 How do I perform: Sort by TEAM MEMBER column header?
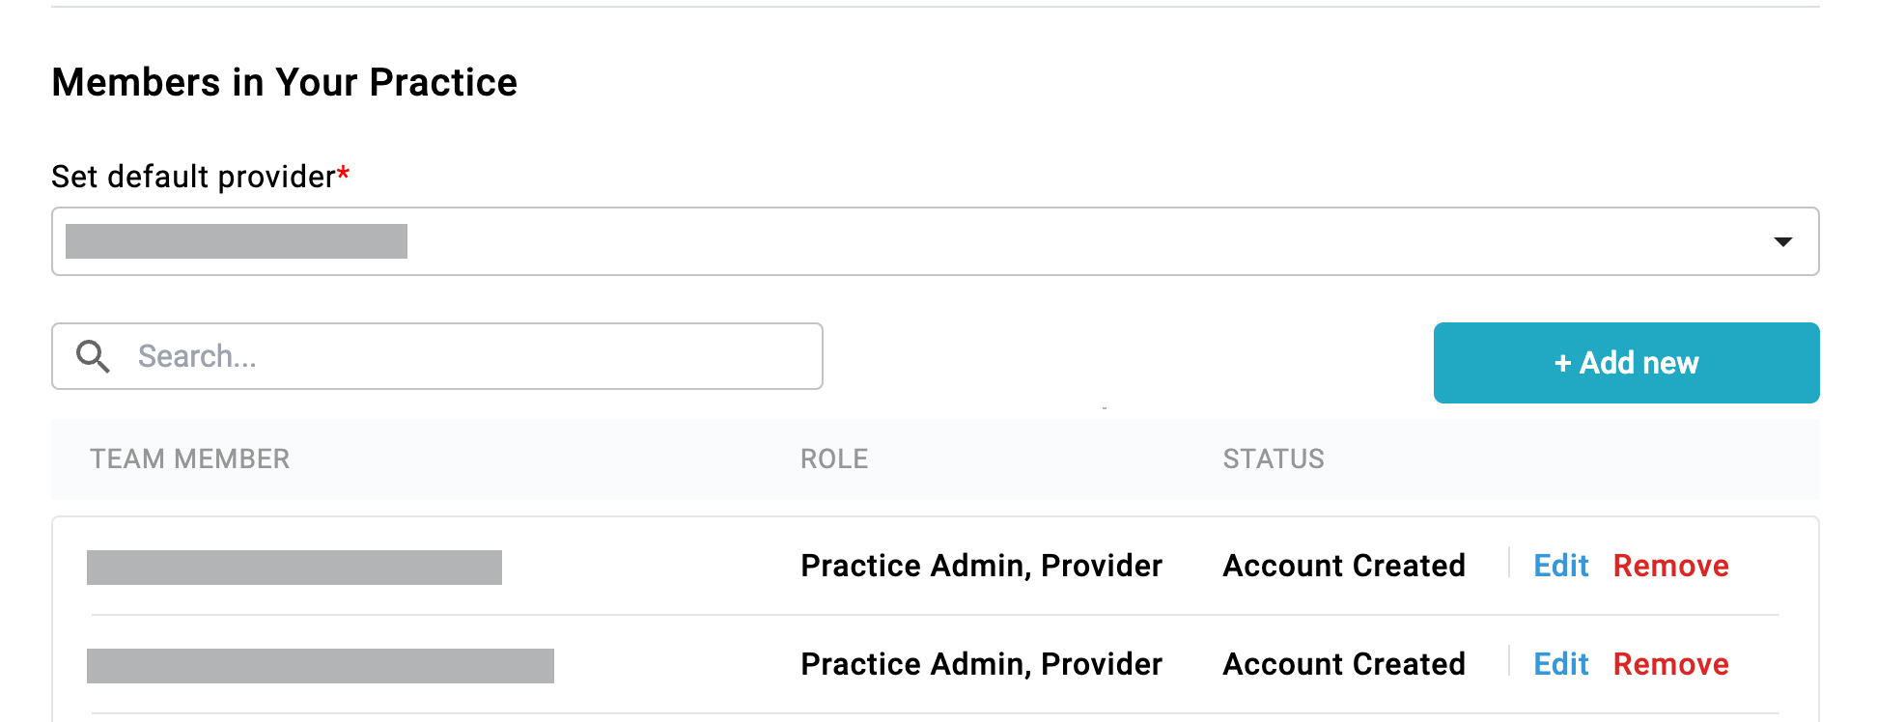point(190,458)
